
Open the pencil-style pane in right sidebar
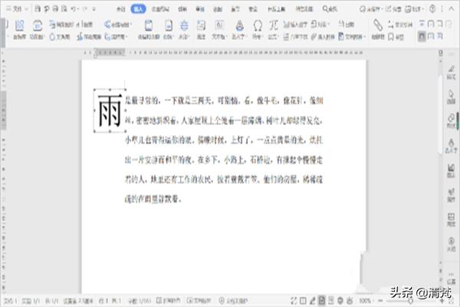pyautogui.click(x=451, y=73)
